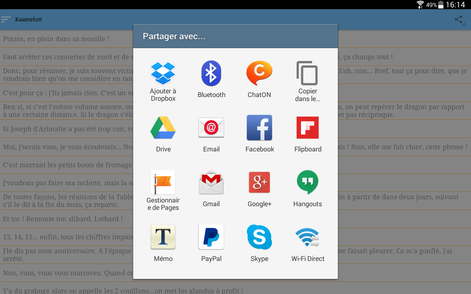Tap the share icon in toolbar

[x=459, y=19]
